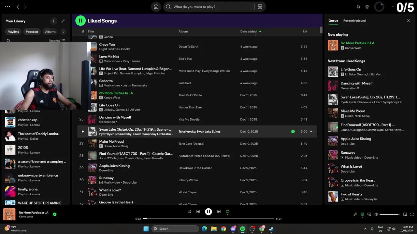Viewport: 417px width, 234px height.
Task: Adjust the volume slider
Action: point(389,214)
